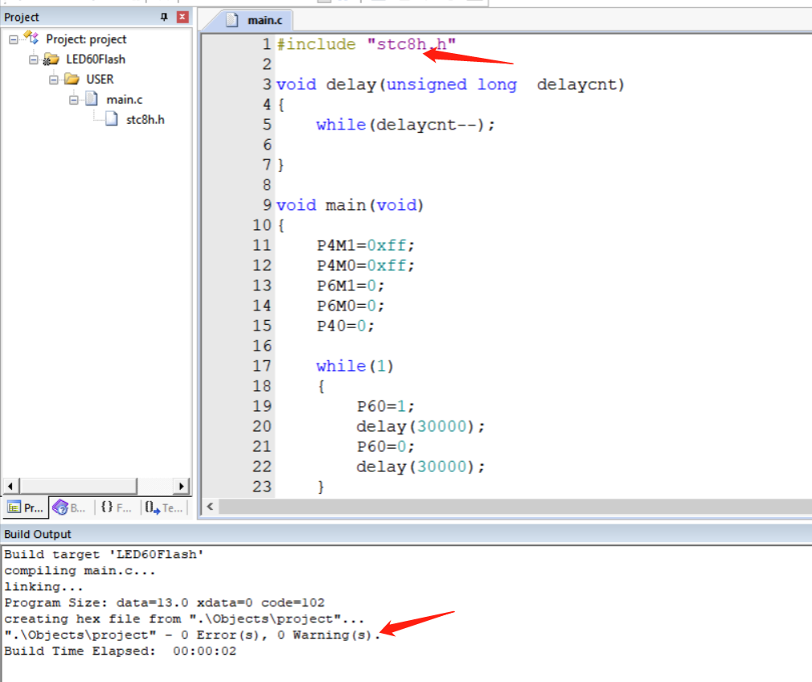Place cursor on 'P4M1=0xff;' line
The width and height of the screenshot is (812, 682).
tap(366, 245)
